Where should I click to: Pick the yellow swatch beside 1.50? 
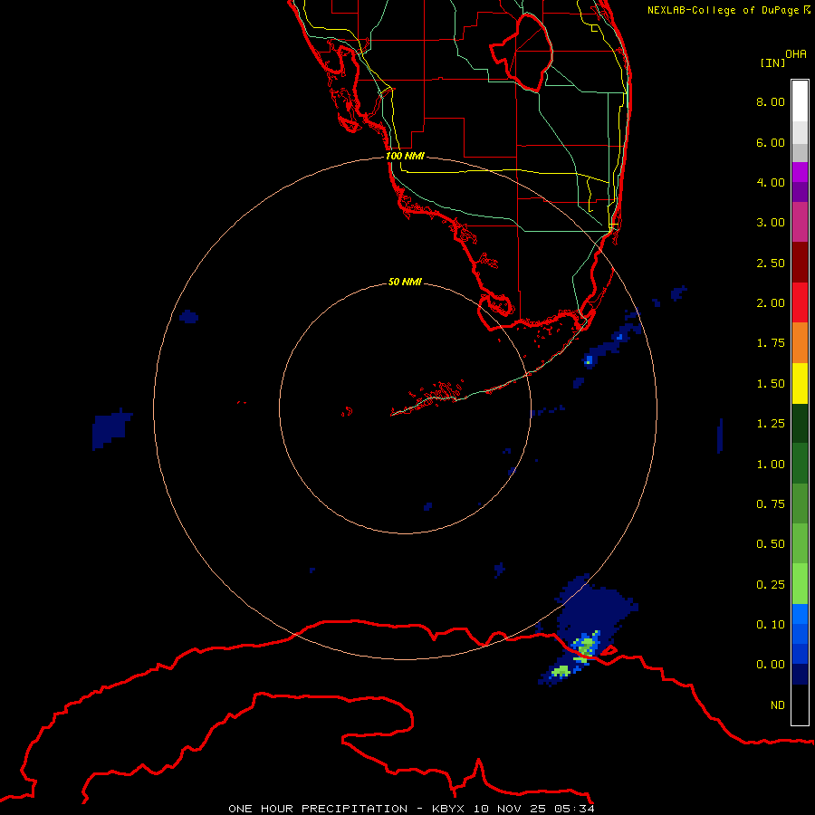[800, 383]
